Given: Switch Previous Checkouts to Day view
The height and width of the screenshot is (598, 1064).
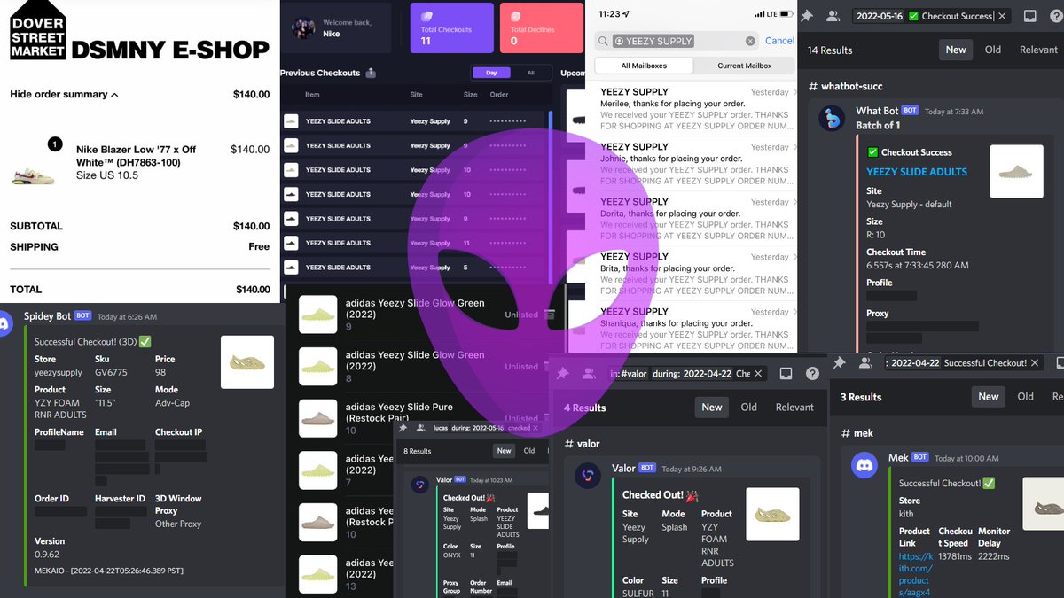Looking at the screenshot, I should (491, 73).
